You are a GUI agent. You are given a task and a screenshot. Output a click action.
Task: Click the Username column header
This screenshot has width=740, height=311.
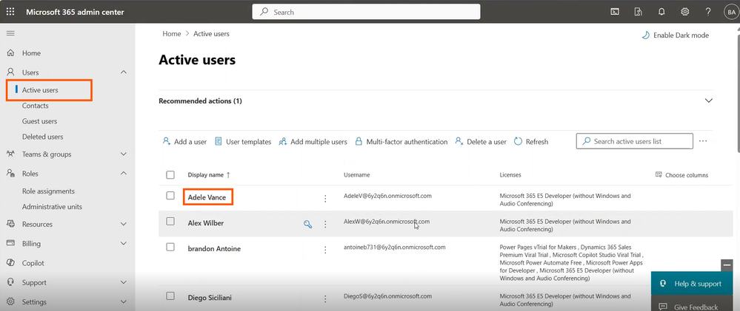coord(357,175)
